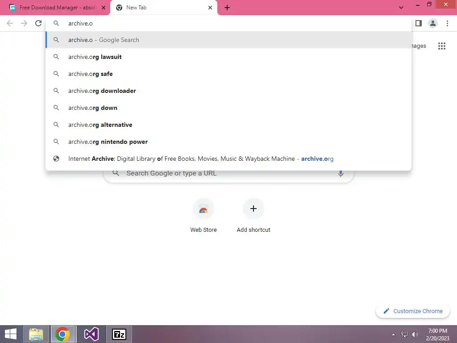
Task: Close the New Tab tab
Action: point(210,8)
